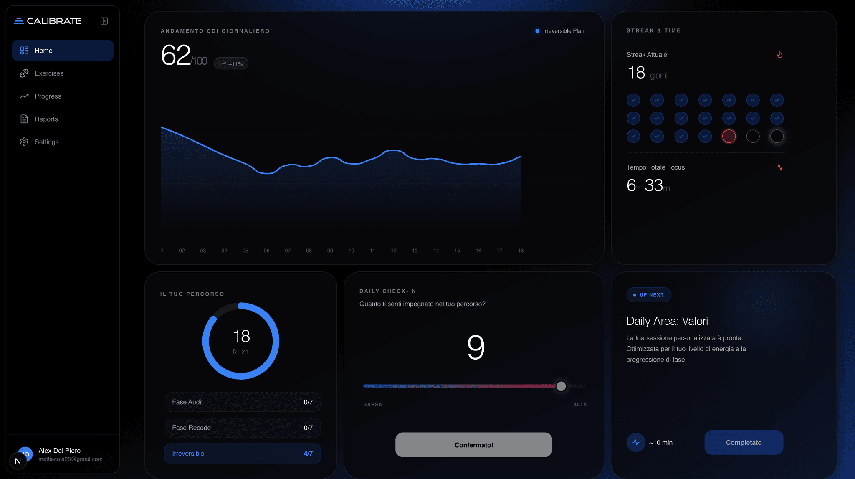Select the Fase Recode row
Image resolution: width=855 pixels, height=479 pixels.
[242, 428]
